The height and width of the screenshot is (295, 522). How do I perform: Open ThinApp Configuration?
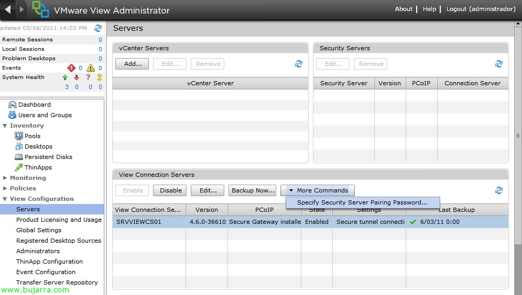(x=49, y=262)
